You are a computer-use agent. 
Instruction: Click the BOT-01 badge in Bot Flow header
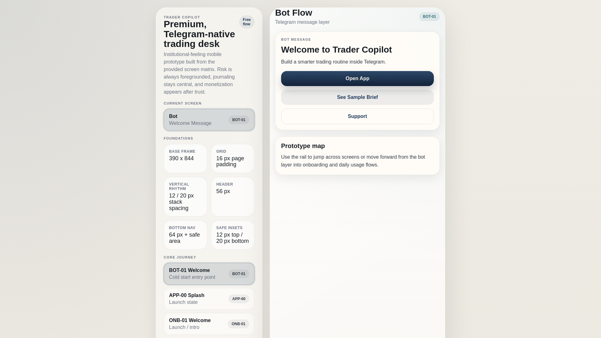[x=429, y=17]
